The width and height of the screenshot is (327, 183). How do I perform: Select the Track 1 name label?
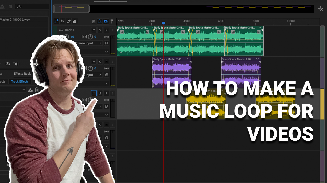tap(70, 30)
